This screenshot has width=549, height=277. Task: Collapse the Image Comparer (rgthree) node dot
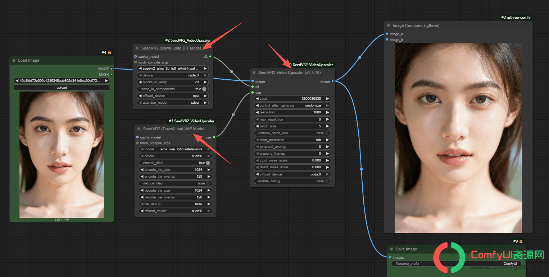click(x=389, y=26)
